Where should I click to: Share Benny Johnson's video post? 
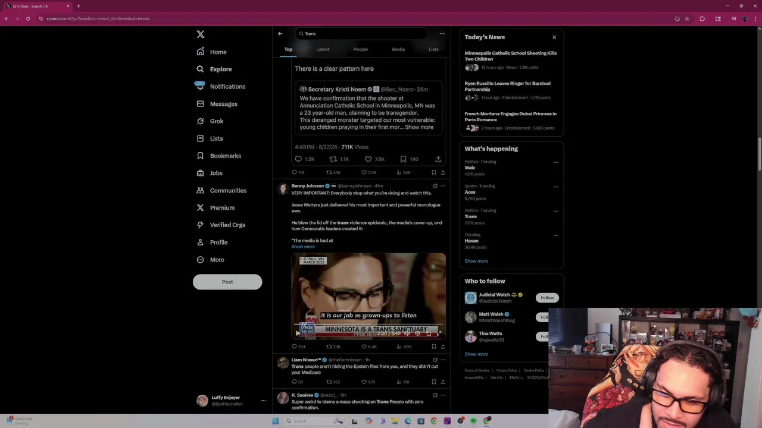pos(443,347)
